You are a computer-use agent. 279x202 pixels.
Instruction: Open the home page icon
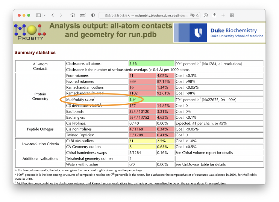coord(73,15)
